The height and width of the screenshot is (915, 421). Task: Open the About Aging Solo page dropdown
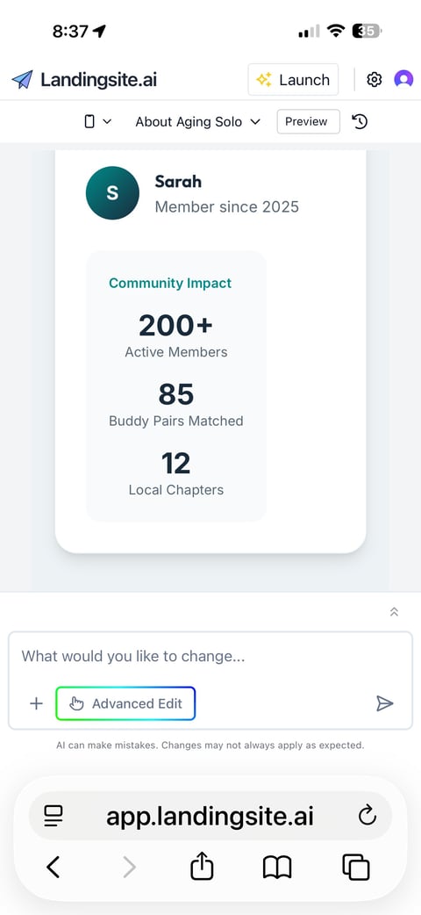pyautogui.click(x=197, y=121)
